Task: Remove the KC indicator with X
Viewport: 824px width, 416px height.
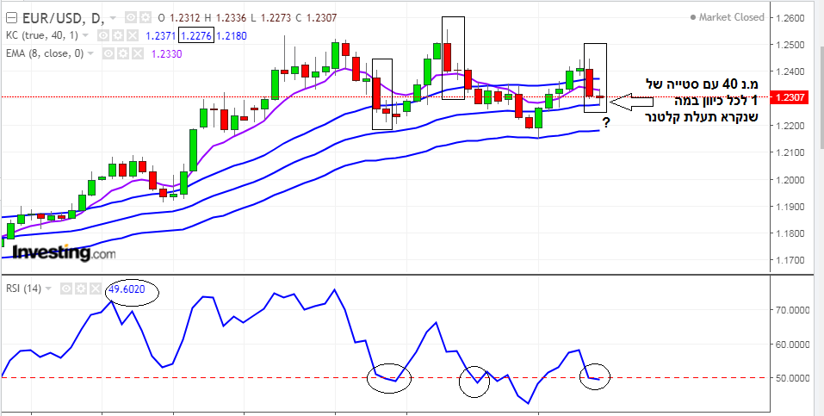Action: pyautogui.click(x=133, y=36)
